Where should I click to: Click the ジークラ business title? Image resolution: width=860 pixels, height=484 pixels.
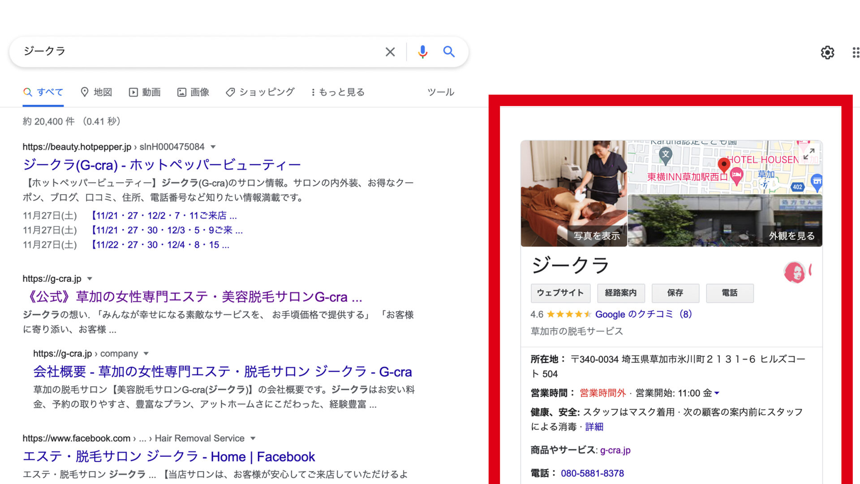click(570, 265)
